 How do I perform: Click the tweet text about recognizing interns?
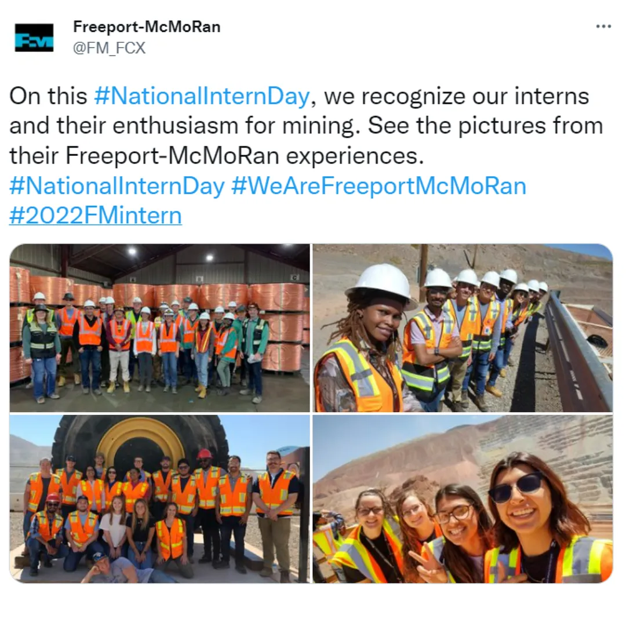[306, 126]
